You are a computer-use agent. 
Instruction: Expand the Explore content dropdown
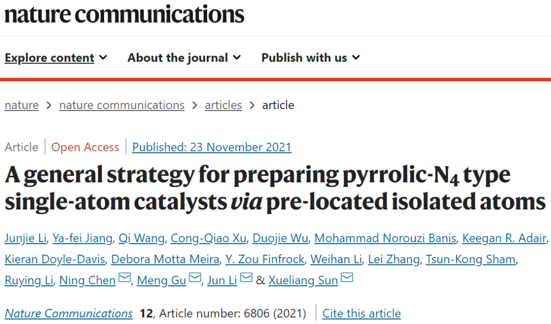56,58
